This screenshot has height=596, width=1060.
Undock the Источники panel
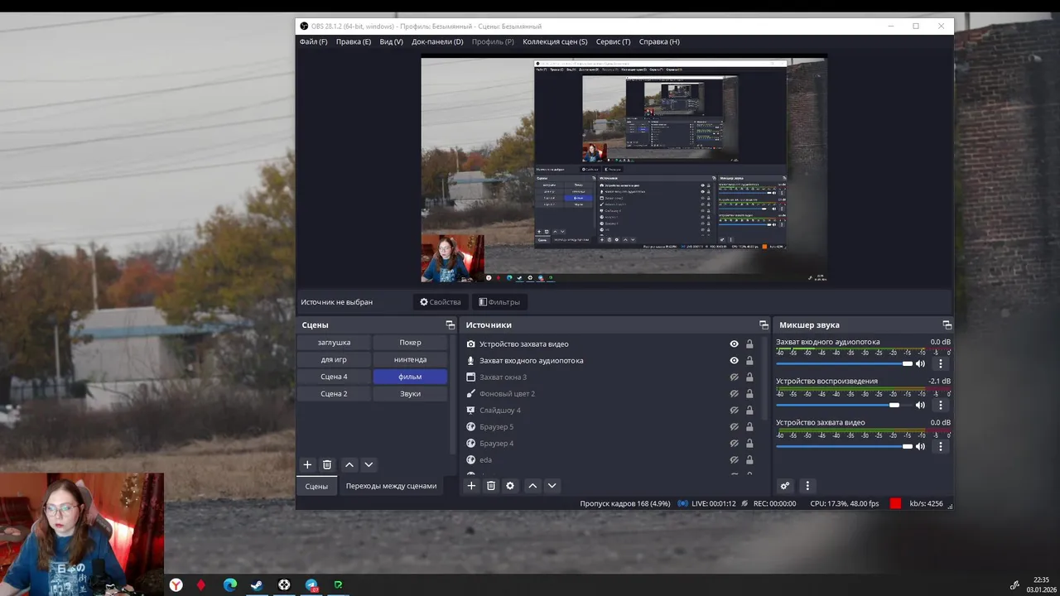coord(764,325)
